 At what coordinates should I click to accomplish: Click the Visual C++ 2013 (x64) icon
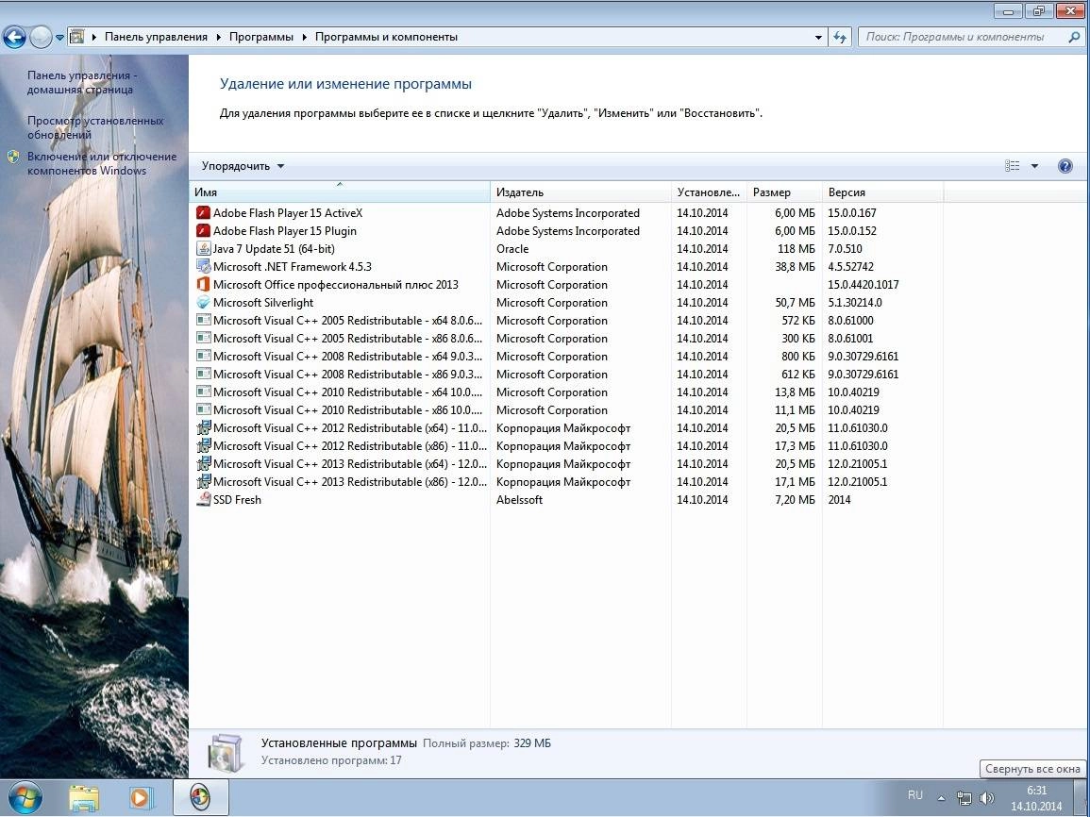click(x=203, y=464)
